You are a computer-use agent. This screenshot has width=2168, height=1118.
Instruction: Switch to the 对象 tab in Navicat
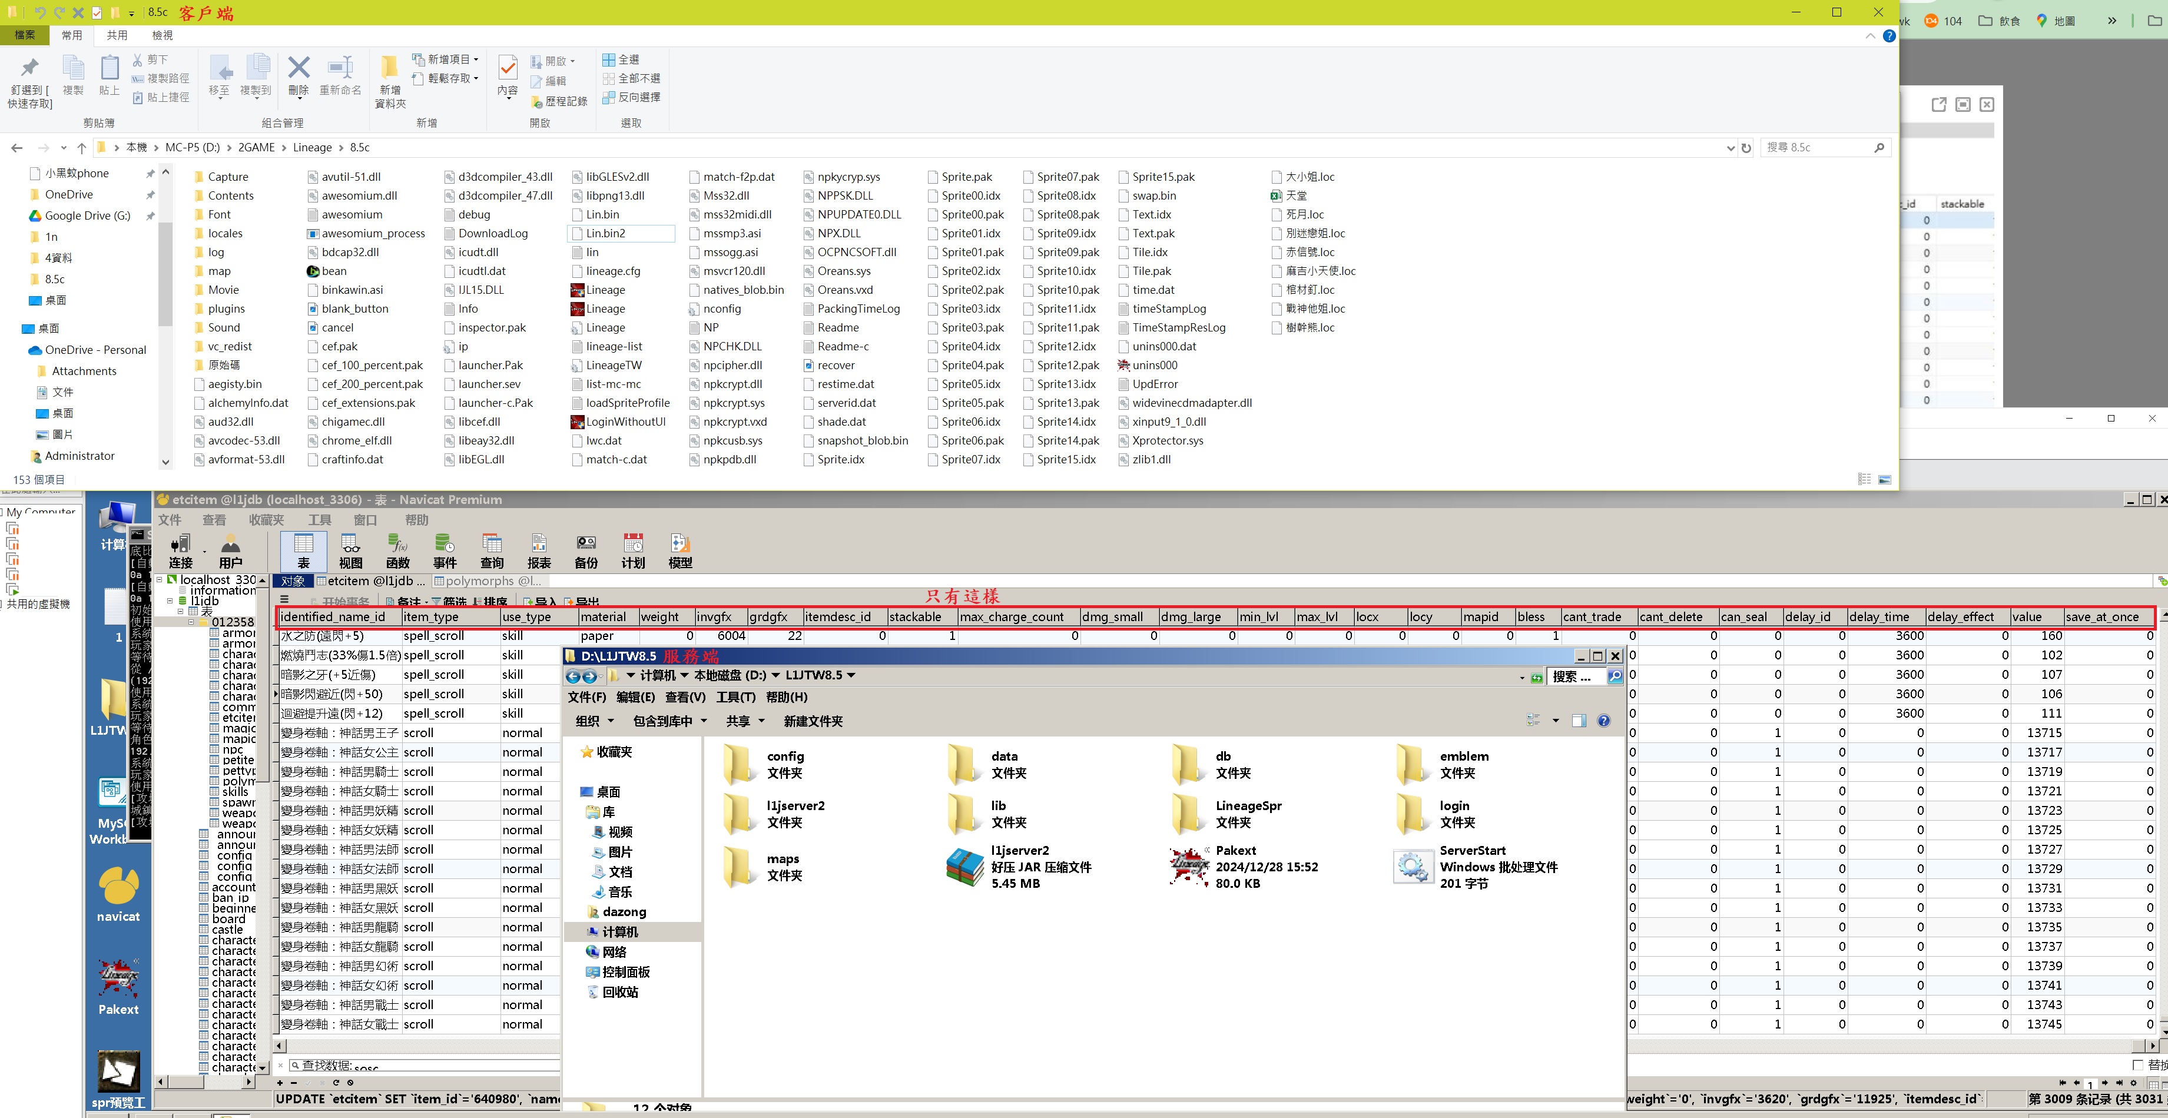point(293,581)
